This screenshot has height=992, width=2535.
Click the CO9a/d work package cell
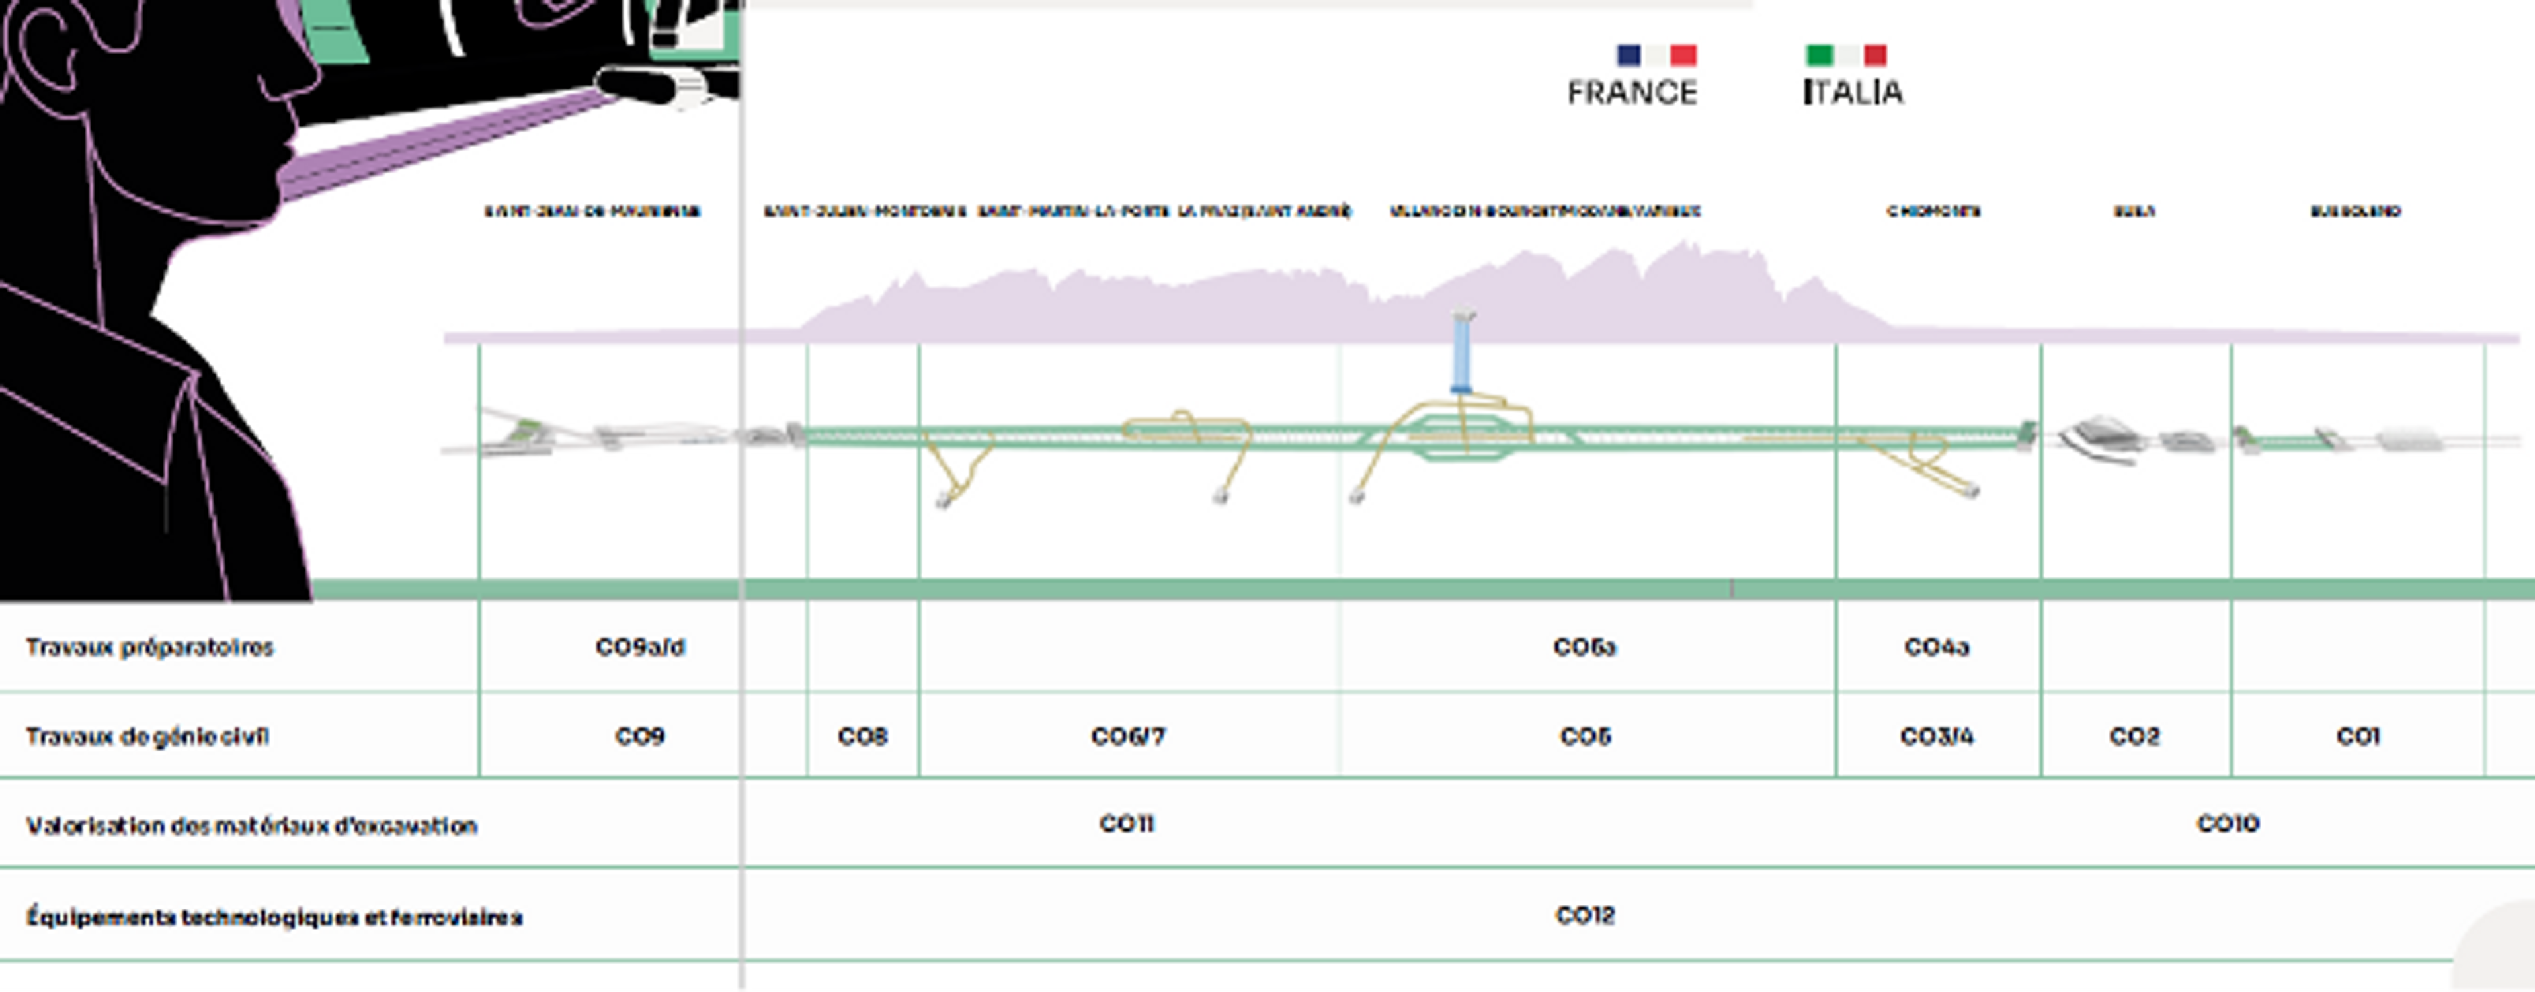(x=639, y=647)
